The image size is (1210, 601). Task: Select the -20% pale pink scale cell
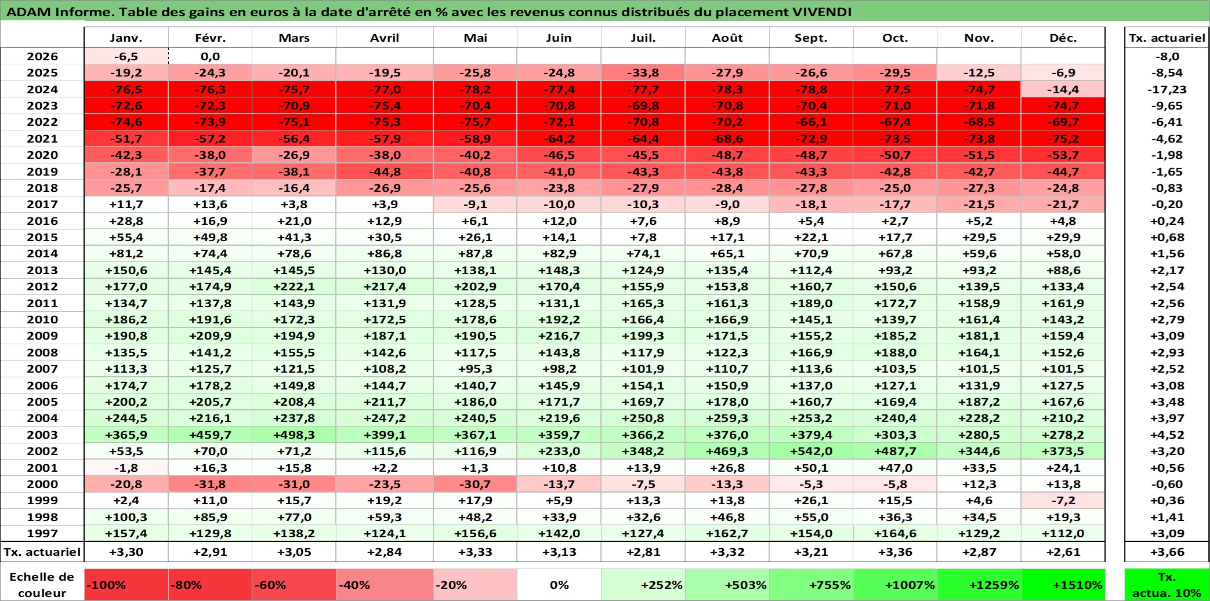[476, 585]
